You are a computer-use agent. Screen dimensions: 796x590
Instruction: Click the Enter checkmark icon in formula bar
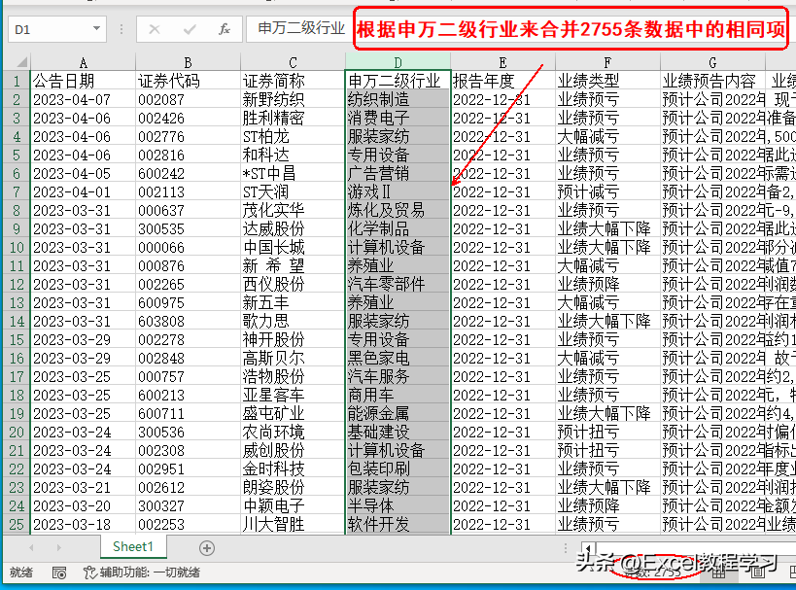[x=190, y=29]
